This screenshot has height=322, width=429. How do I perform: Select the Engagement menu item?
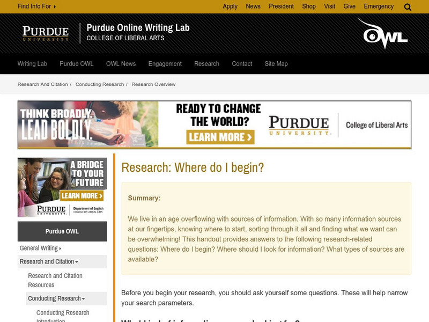165,63
